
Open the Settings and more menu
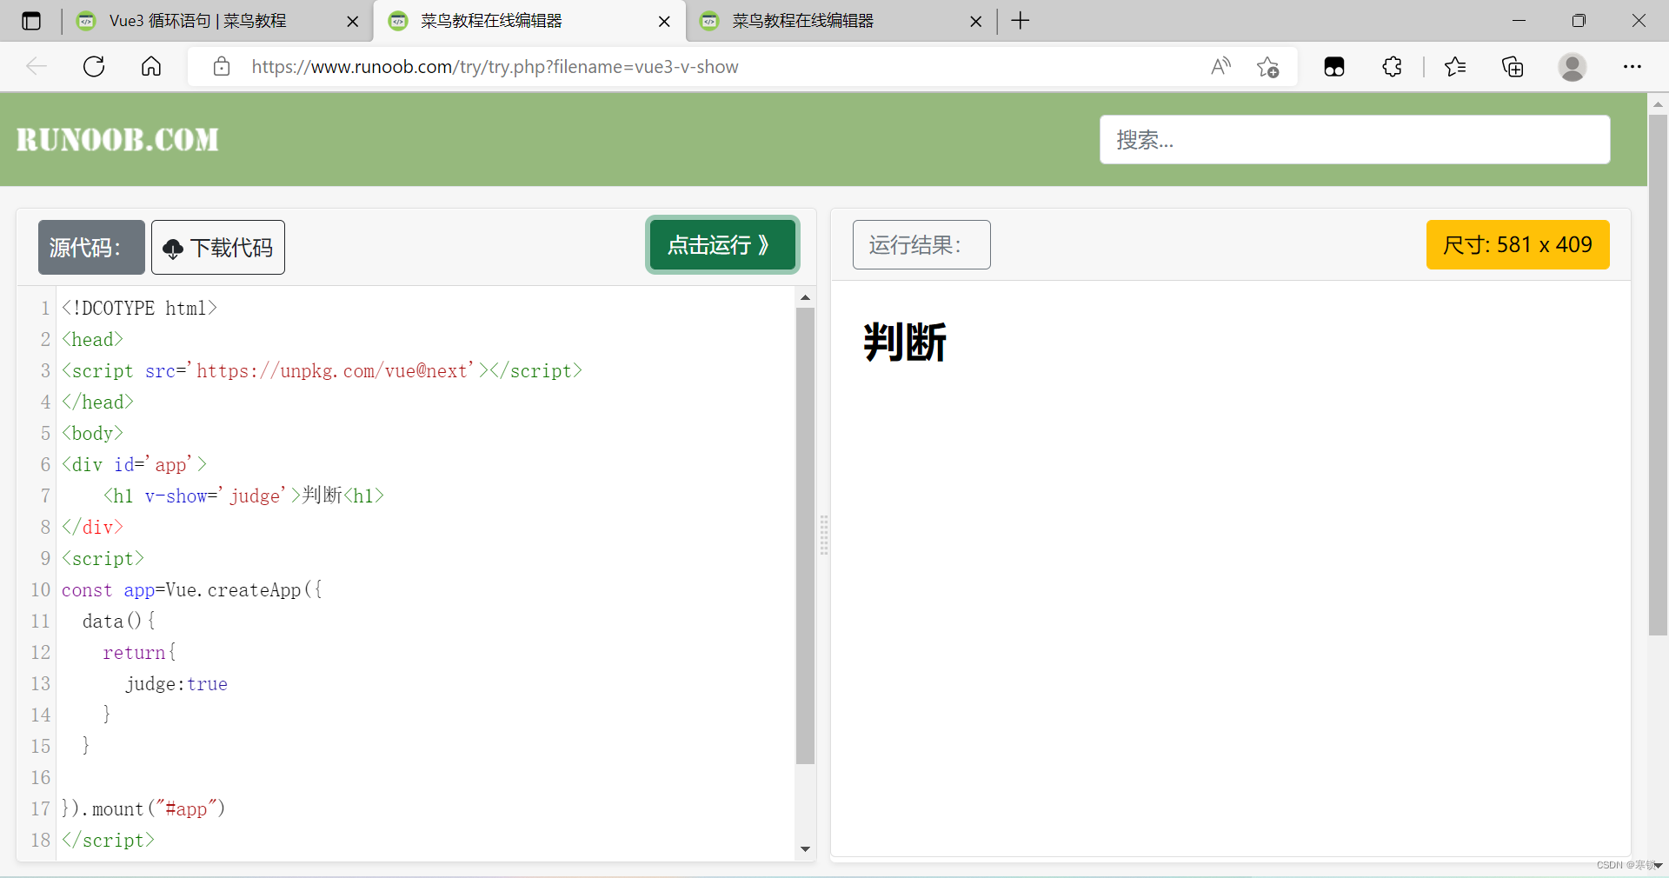pyautogui.click(x=1632, y=67)
